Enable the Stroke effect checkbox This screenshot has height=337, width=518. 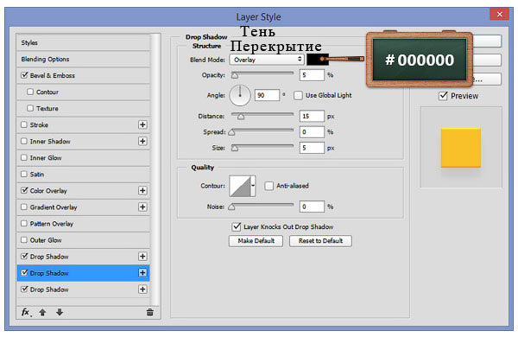(24, 124)
